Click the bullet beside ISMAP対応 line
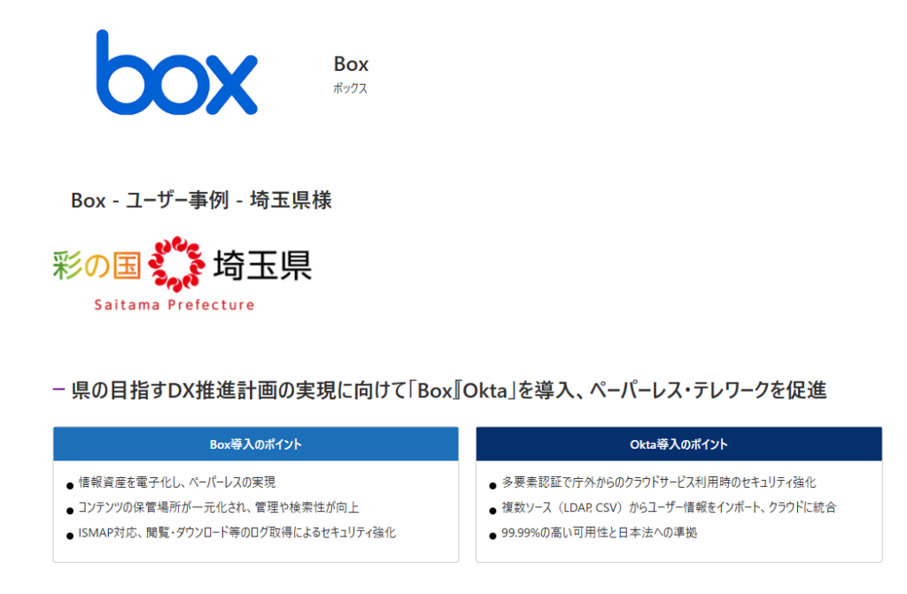Screen dimensions: 907x594 (x=70, y=536)
